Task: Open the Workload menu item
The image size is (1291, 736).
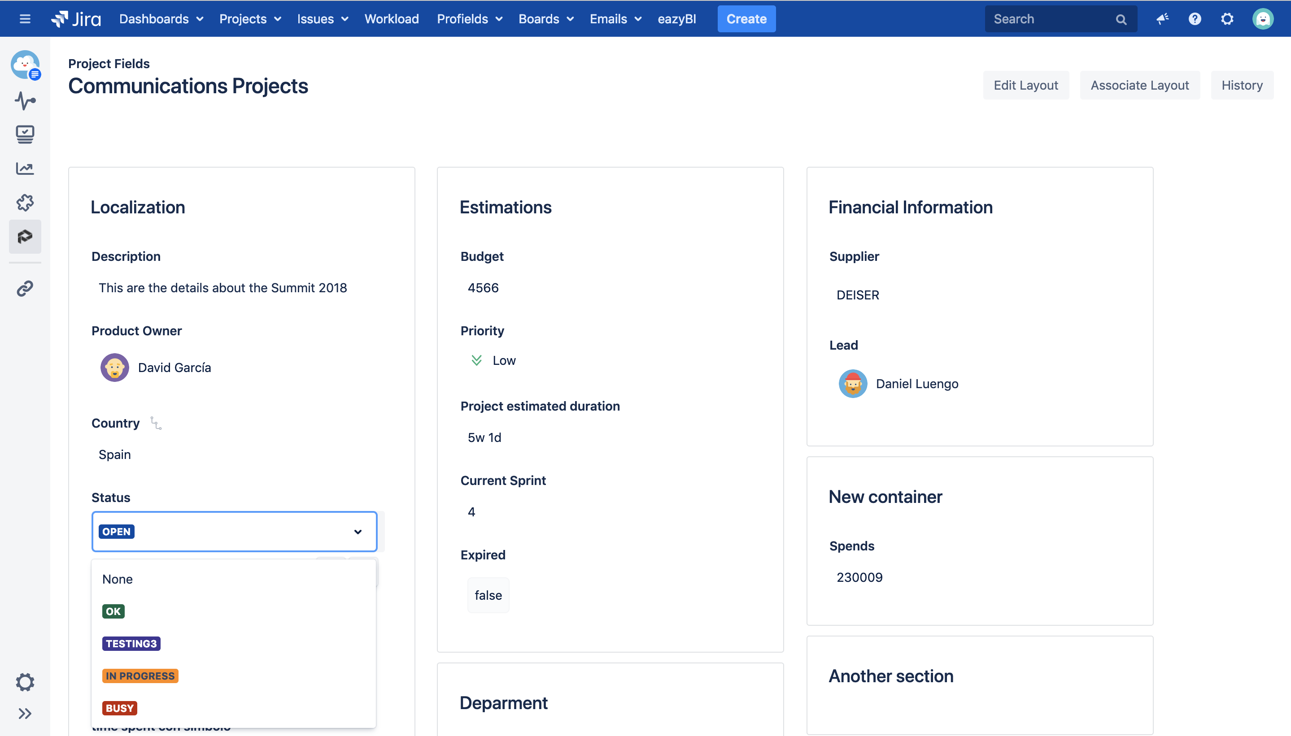Action: click(x=392, y=19)
